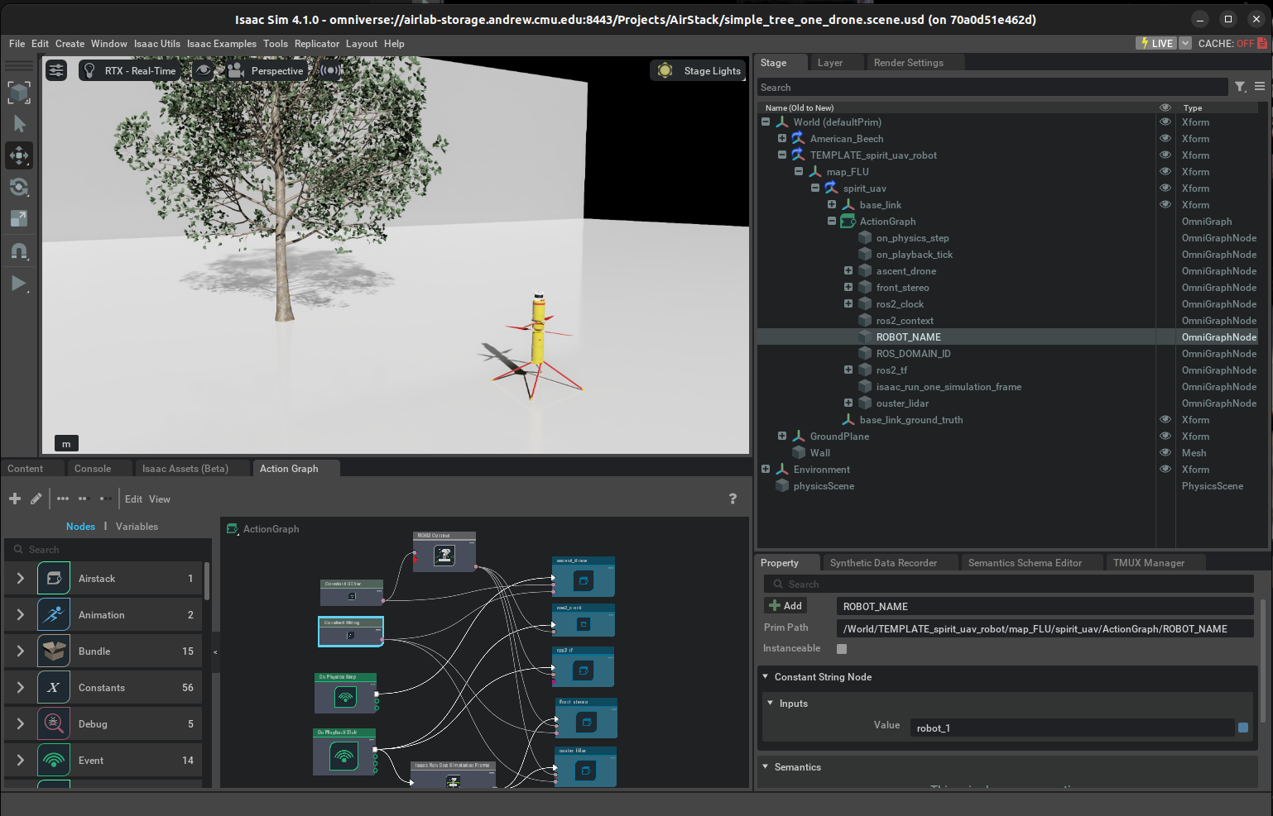
Task: Expand the ascent_drone tree node
Action: pos(848,271)
